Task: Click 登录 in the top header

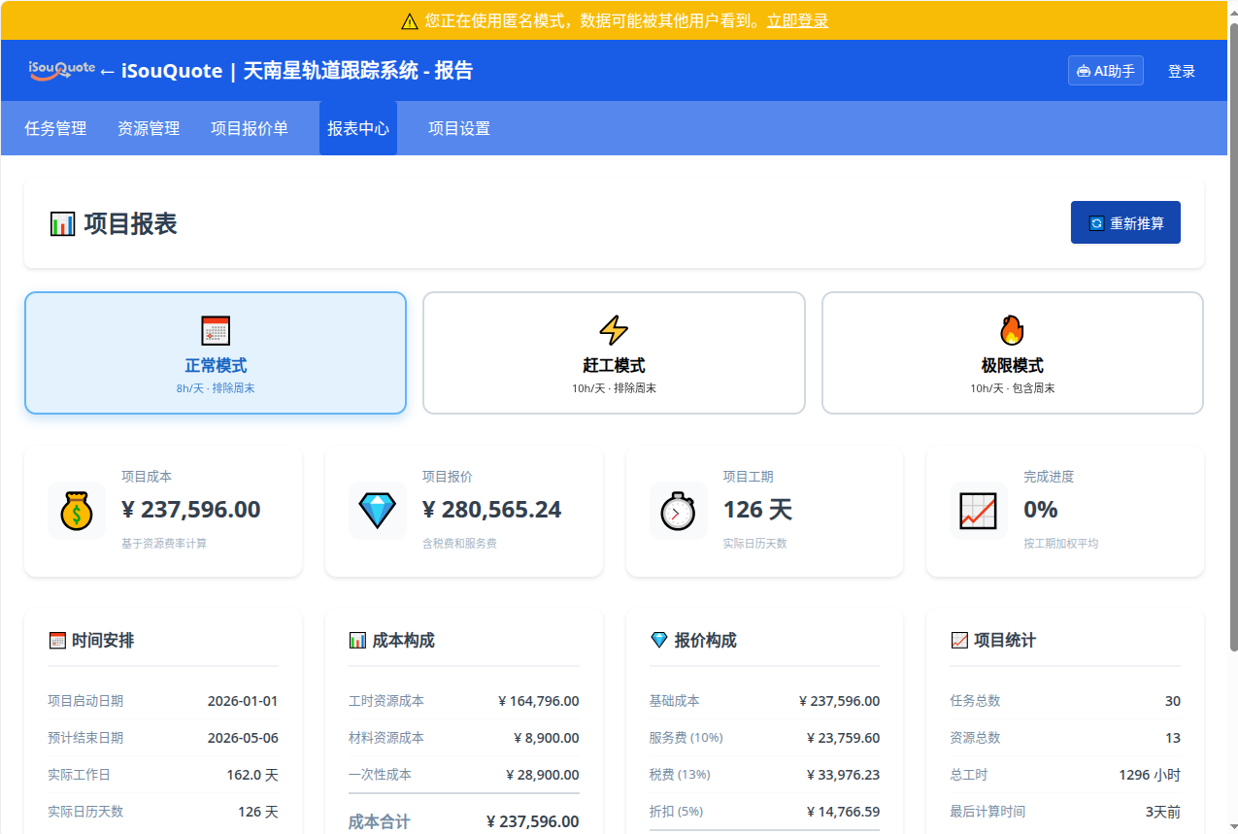Action: tap(1182, 71)
